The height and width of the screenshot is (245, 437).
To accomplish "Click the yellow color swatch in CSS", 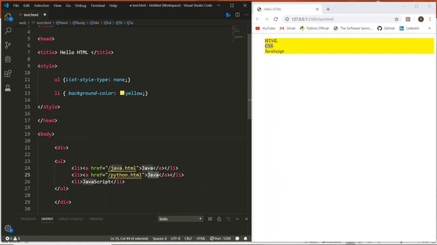I will click(122, 93).
